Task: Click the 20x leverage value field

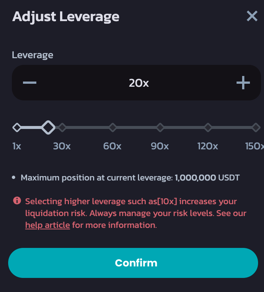Action: (x=139, y=83)
